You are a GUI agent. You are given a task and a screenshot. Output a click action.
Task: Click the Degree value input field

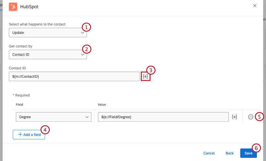163,117
